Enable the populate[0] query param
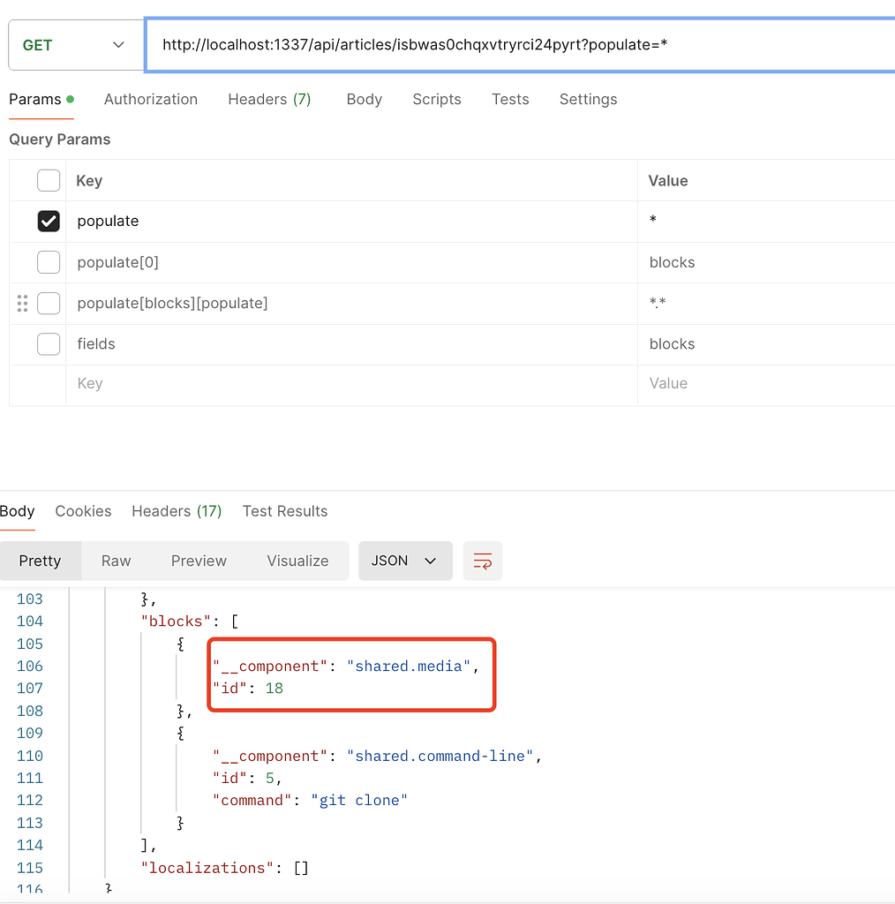Image resolution: width=895 pixels, height=904 pixels. point(49,261)
